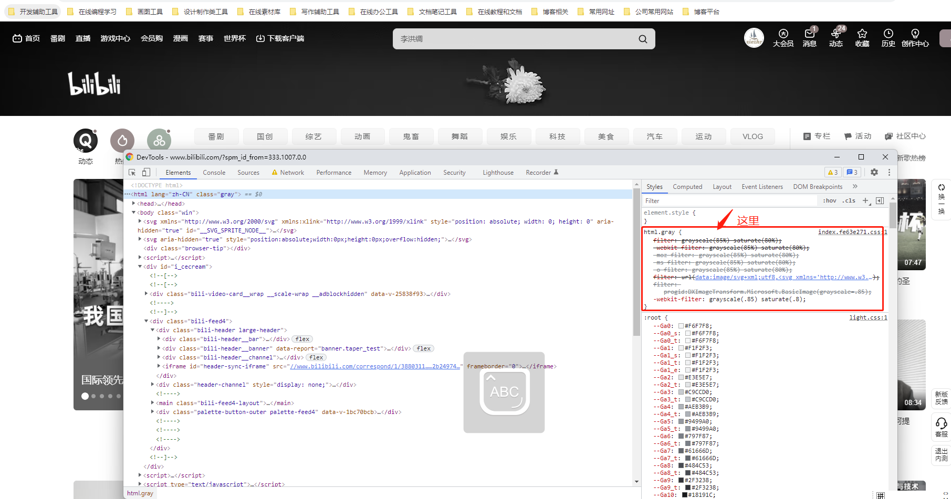The image size is (951, 499).
Task: Expand the bili-video-card__wrap div node
Action: coord(147,294)
